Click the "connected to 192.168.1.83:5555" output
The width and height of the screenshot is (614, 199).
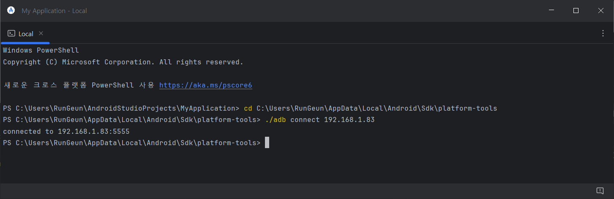66,132
